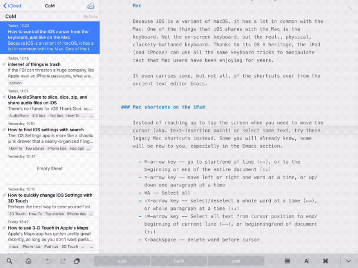Open sheet 'internet of things is trash'
The width and height of the screenshot is (358, 268).
[50, 70]
